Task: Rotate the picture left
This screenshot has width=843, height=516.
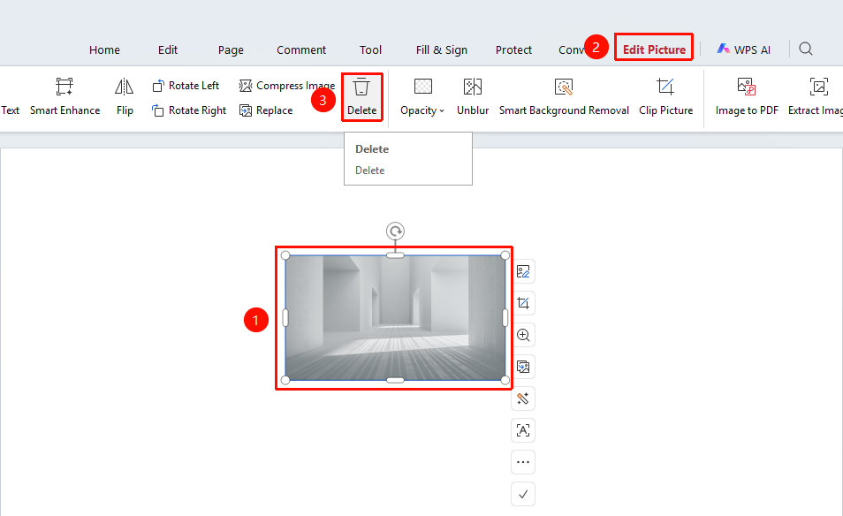Action: (x=186, y=86)
